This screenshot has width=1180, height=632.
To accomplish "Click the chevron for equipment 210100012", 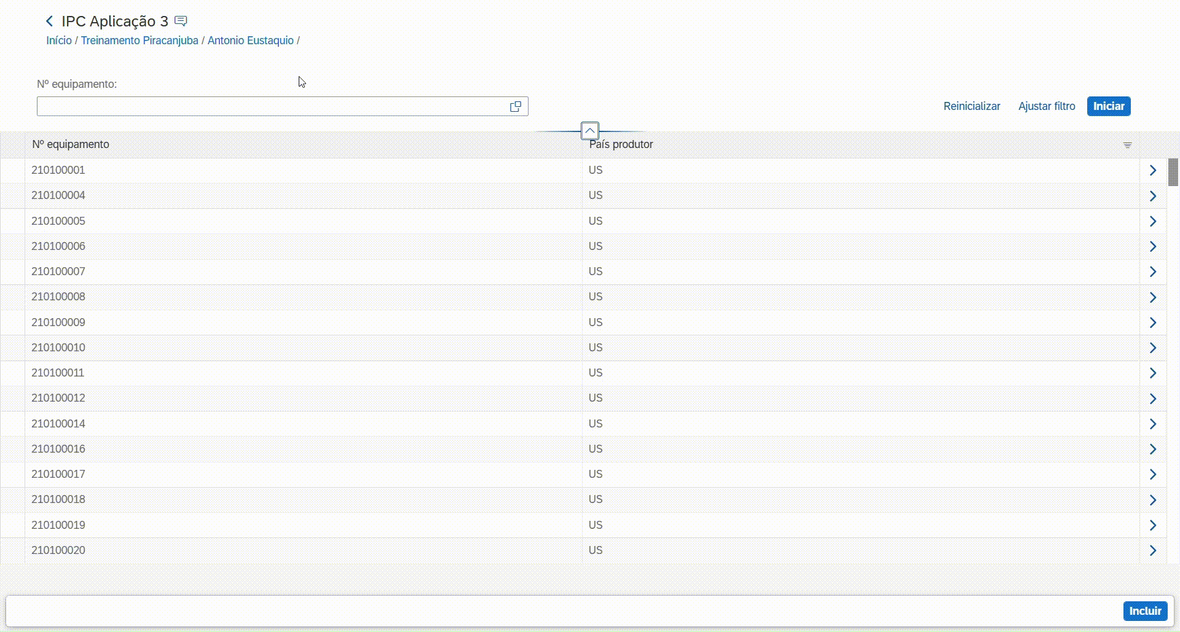I will [1152, 399].
